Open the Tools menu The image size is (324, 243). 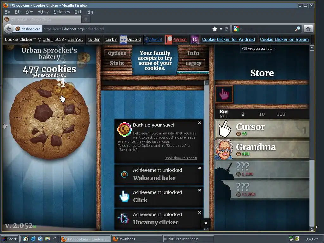(x=78, y=12)
